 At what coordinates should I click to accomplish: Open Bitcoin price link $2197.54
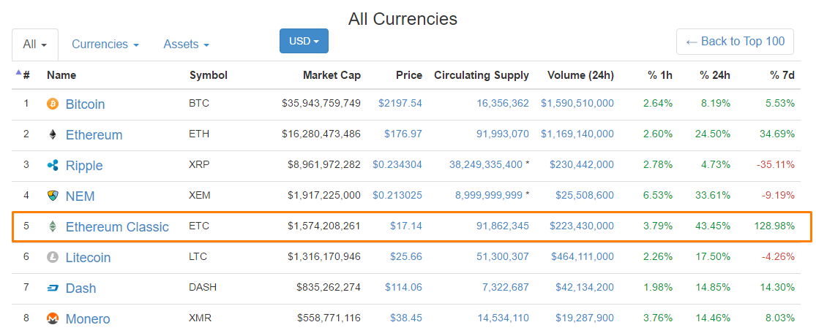[x=400, y=104]
